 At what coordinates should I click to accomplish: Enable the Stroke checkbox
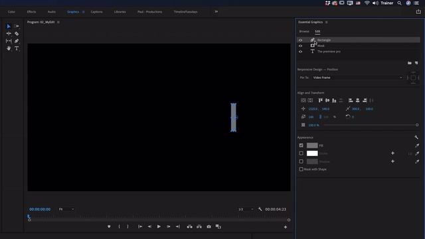[301, 153]
